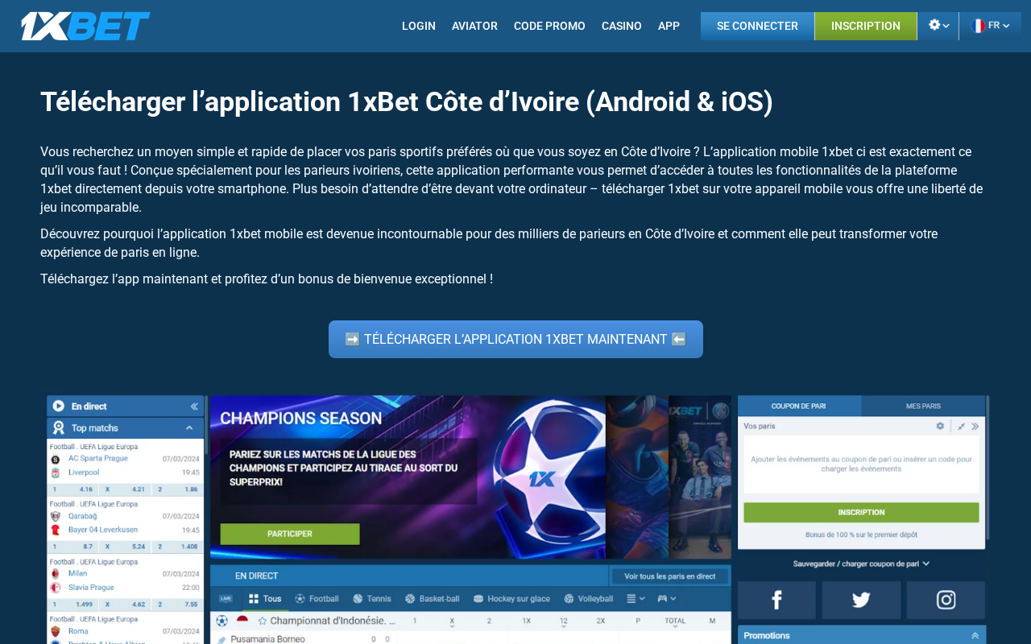Click Télécharger l'application 1xBet maintenant button
The width and height of the screenshot is (1031, 644).
[515, 339]
